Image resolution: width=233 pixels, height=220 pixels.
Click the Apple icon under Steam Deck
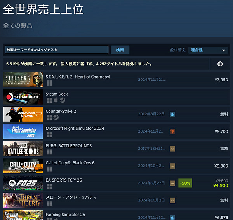[x=56, y=100]
